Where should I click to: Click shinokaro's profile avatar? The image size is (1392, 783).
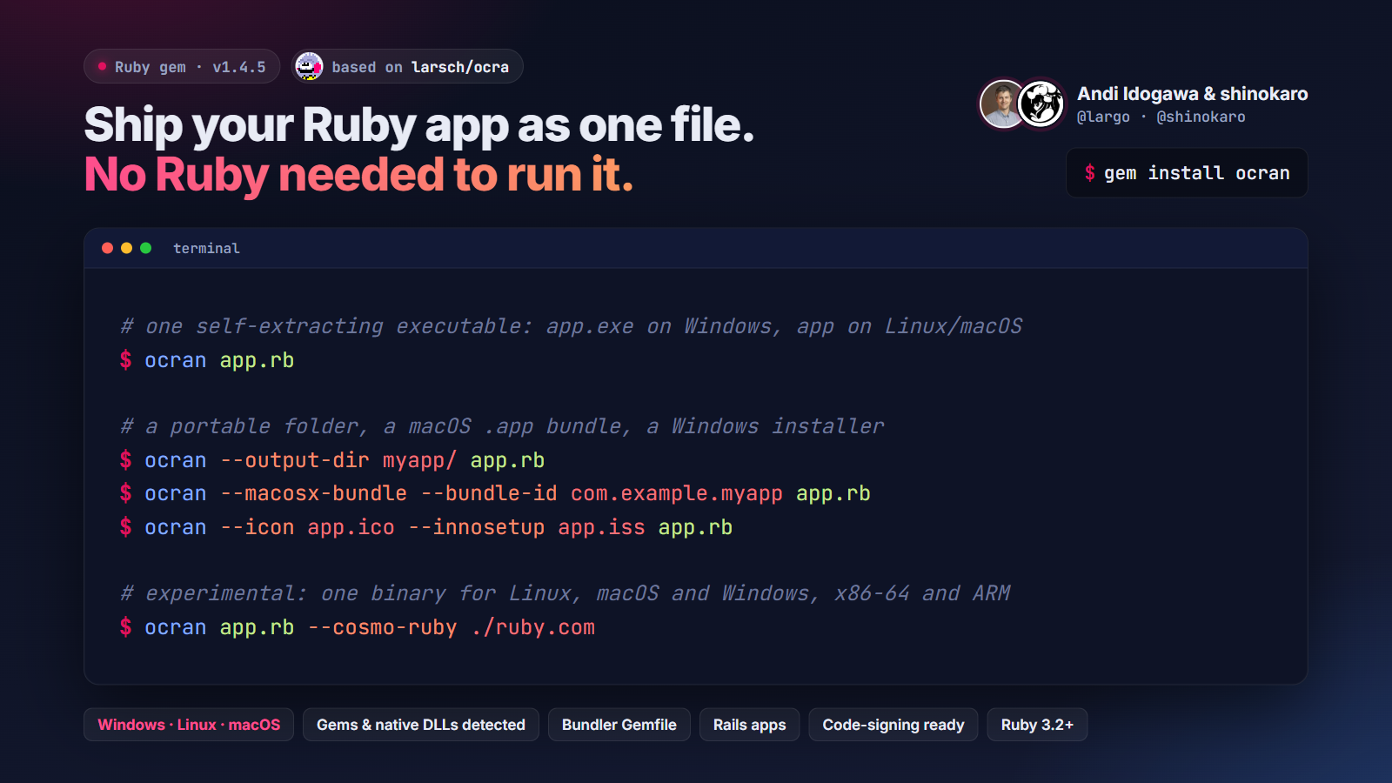coord(1041,104)
